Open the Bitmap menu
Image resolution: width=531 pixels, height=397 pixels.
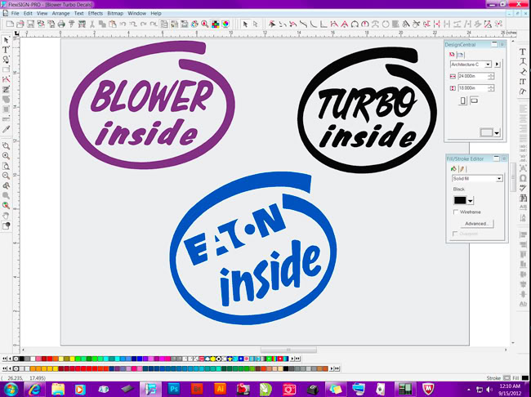117,14
